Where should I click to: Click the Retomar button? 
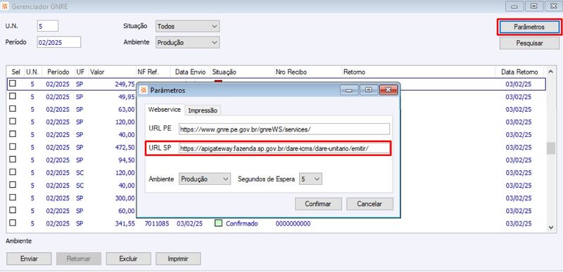point(79,259)
